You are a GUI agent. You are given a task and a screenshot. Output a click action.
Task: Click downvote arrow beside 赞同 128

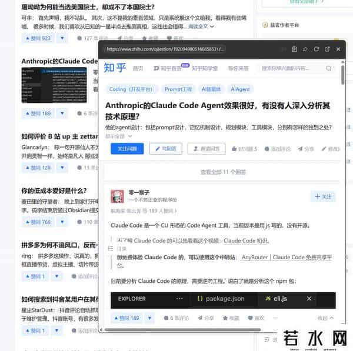point(62,168)
